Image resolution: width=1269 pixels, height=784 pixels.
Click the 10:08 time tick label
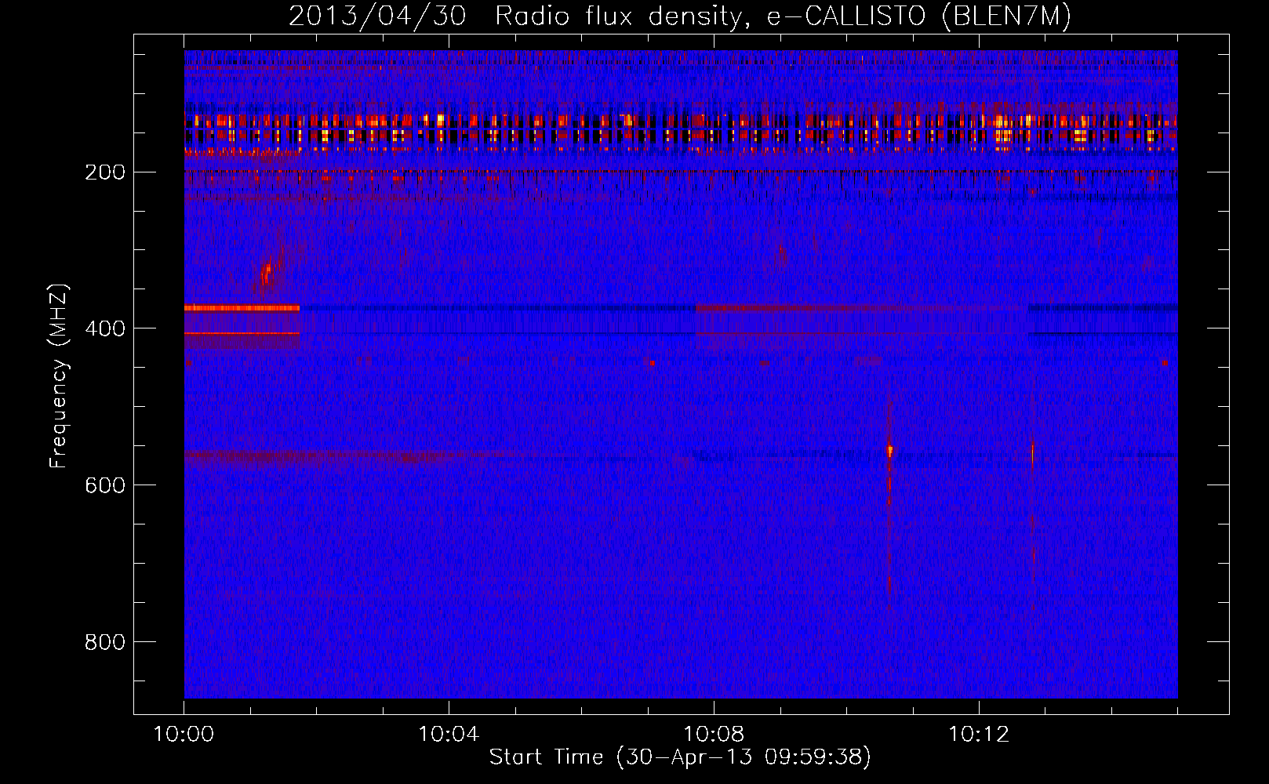[x=714, y=735]
